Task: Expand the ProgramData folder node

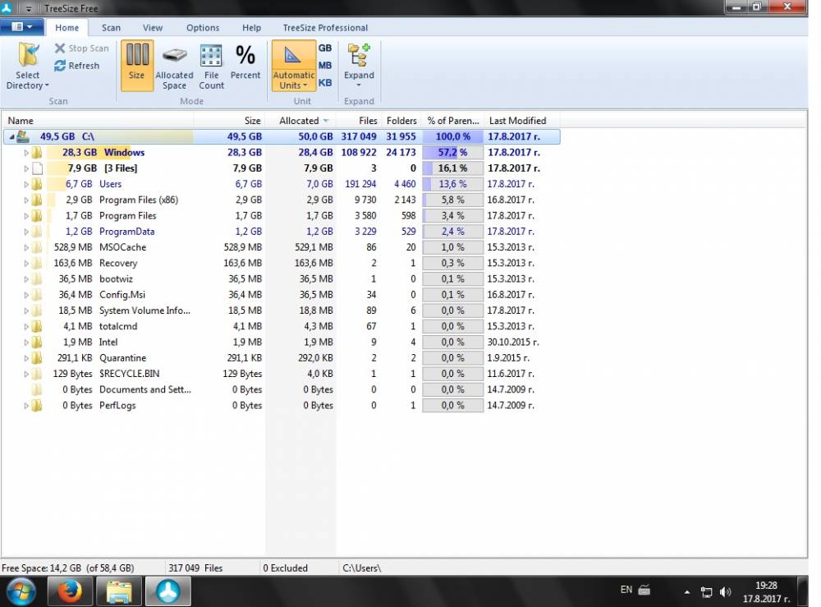Action: [x=26, y=232]
